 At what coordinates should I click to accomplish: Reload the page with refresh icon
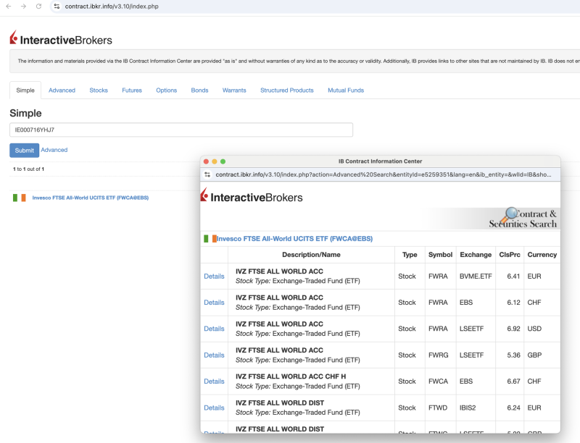(x=38, y=7)
